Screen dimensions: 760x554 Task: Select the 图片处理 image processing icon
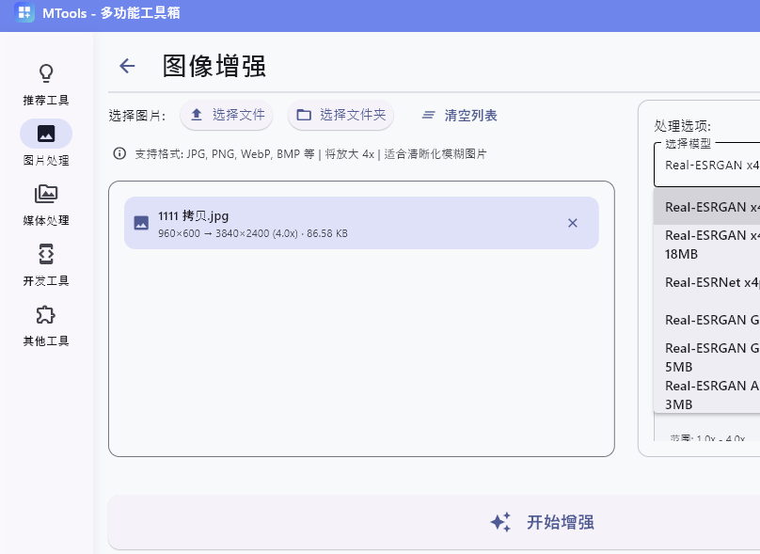tap(46, 134)
